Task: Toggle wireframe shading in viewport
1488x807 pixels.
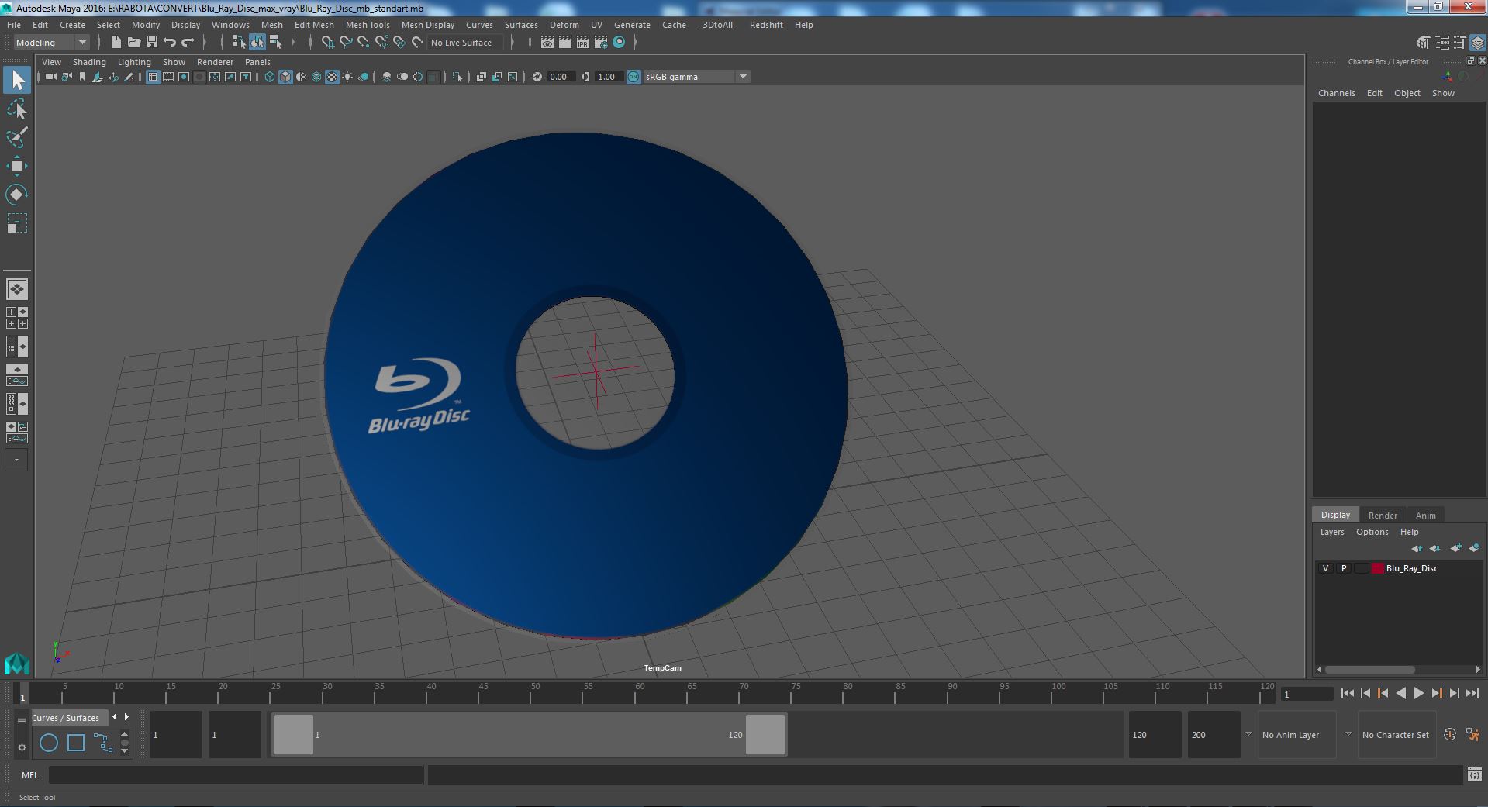Action: click(270, 77)
